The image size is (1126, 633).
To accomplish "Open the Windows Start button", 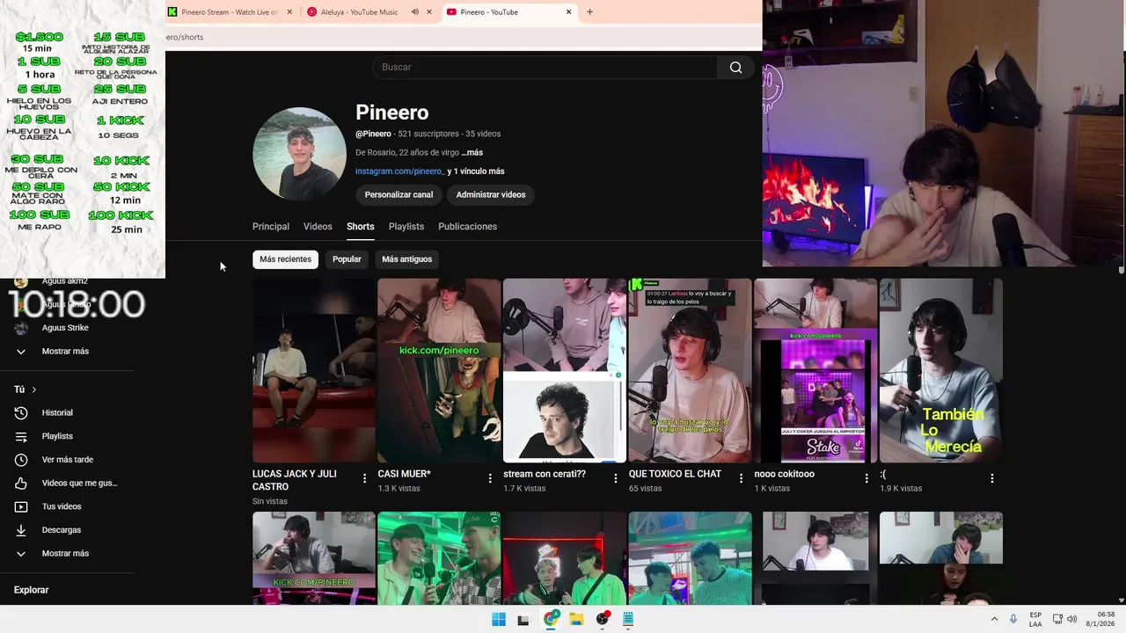I will tap(499, 620).
